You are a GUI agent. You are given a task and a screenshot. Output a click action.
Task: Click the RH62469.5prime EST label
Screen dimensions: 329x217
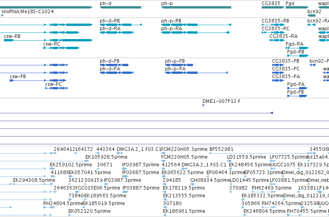click(271, 188)
